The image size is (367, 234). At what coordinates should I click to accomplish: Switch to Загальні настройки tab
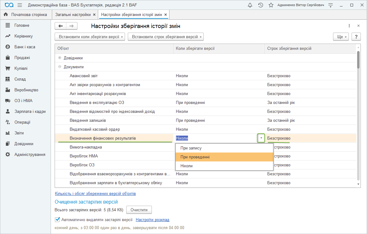point(73,14)
